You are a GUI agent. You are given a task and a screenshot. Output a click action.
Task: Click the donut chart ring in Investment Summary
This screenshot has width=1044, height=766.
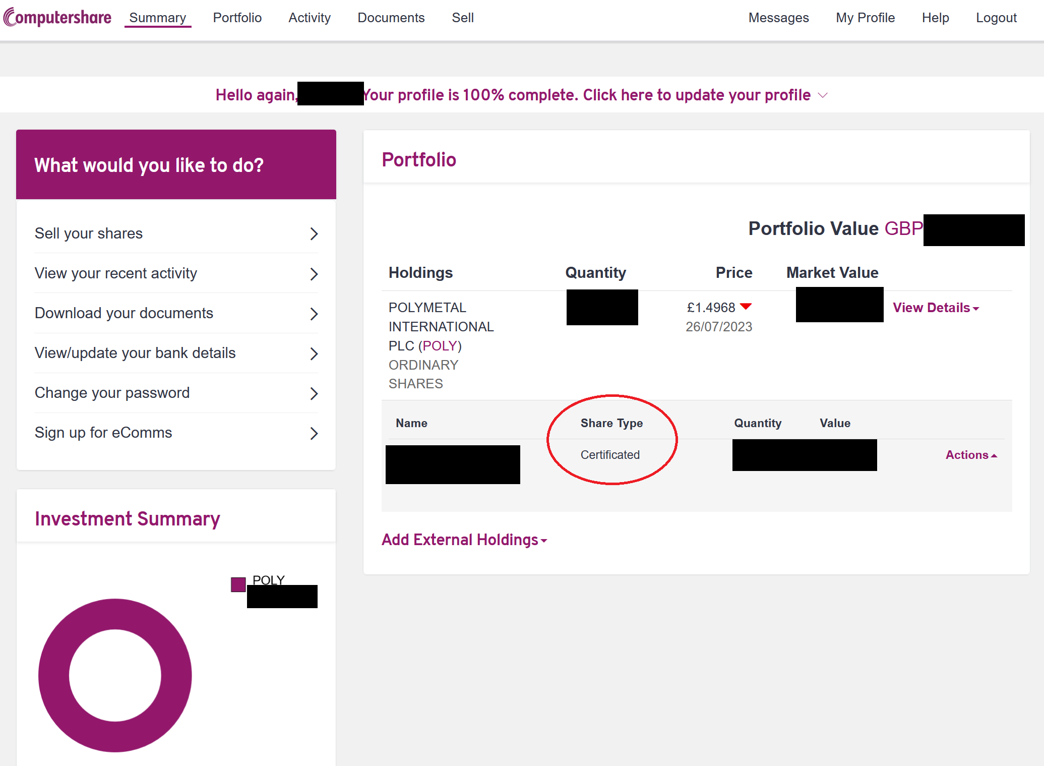54,676
